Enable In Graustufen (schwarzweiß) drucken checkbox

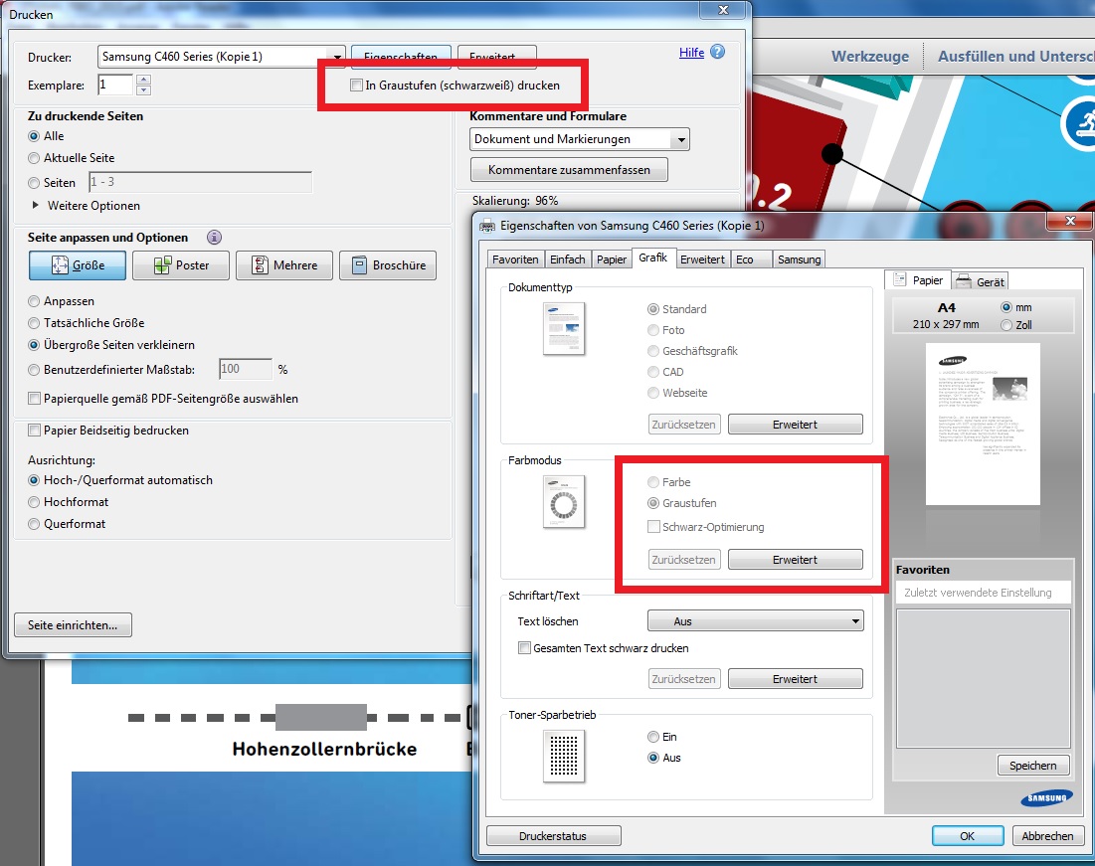pos(356,86)
